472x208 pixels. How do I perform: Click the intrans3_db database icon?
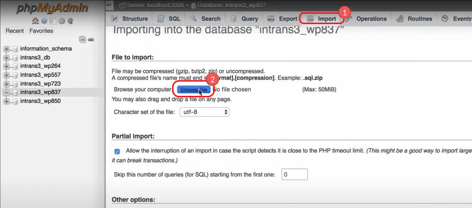coord(15,58)
